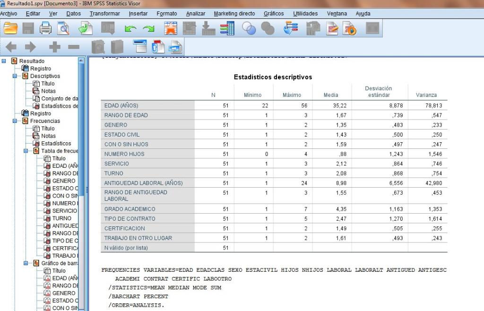Collapse the Frecuencias tree node

point(15,121)
